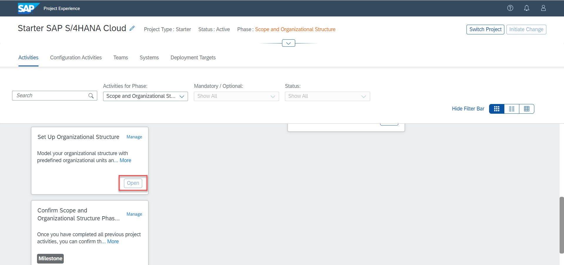
Task: Open the help question mark icon
Action: coord(510,8)
